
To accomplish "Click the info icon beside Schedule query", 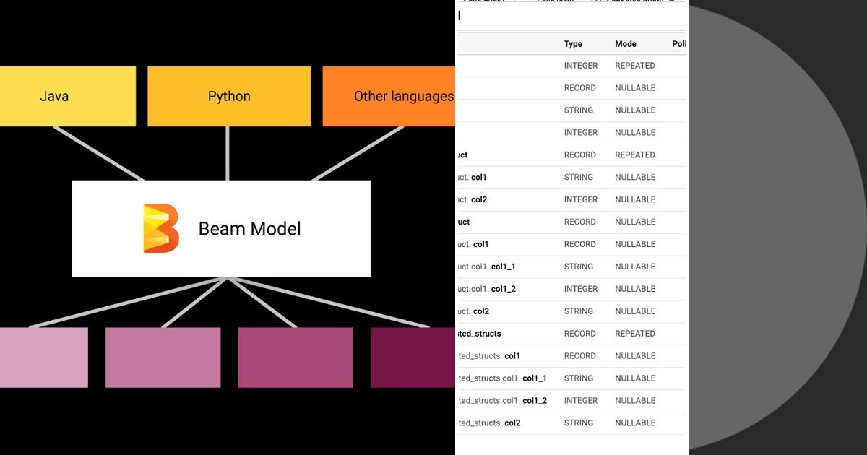I will click(x=672, y=2).
